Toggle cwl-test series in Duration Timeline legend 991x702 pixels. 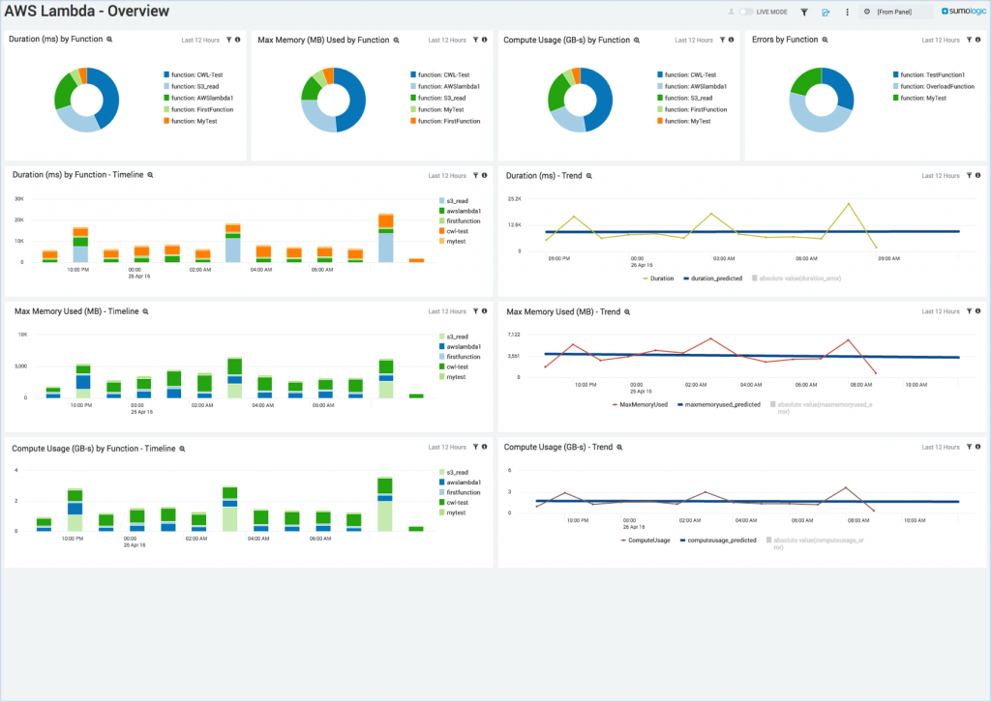click(454, 231)
